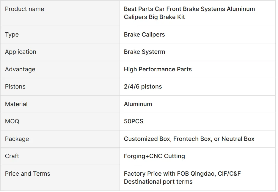Click the 50PCS value text

pos(133,121)
